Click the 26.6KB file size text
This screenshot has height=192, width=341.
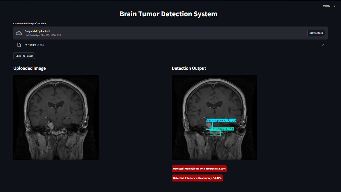point(41,45)
